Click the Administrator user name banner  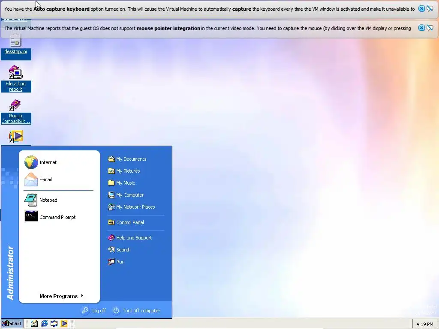tap(10, 273)
